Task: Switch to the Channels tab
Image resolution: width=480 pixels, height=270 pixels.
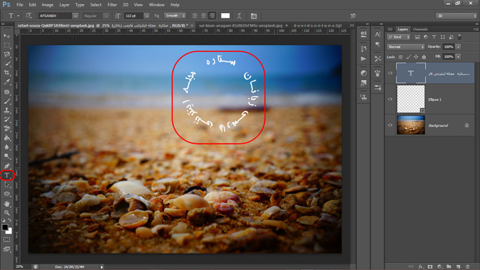Action: 420,29
